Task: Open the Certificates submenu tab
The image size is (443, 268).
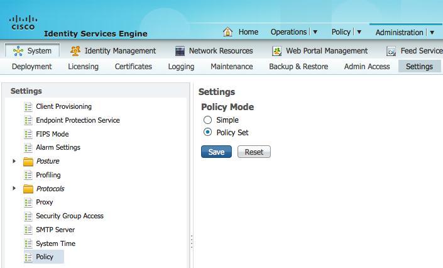Action: point(133,67)
